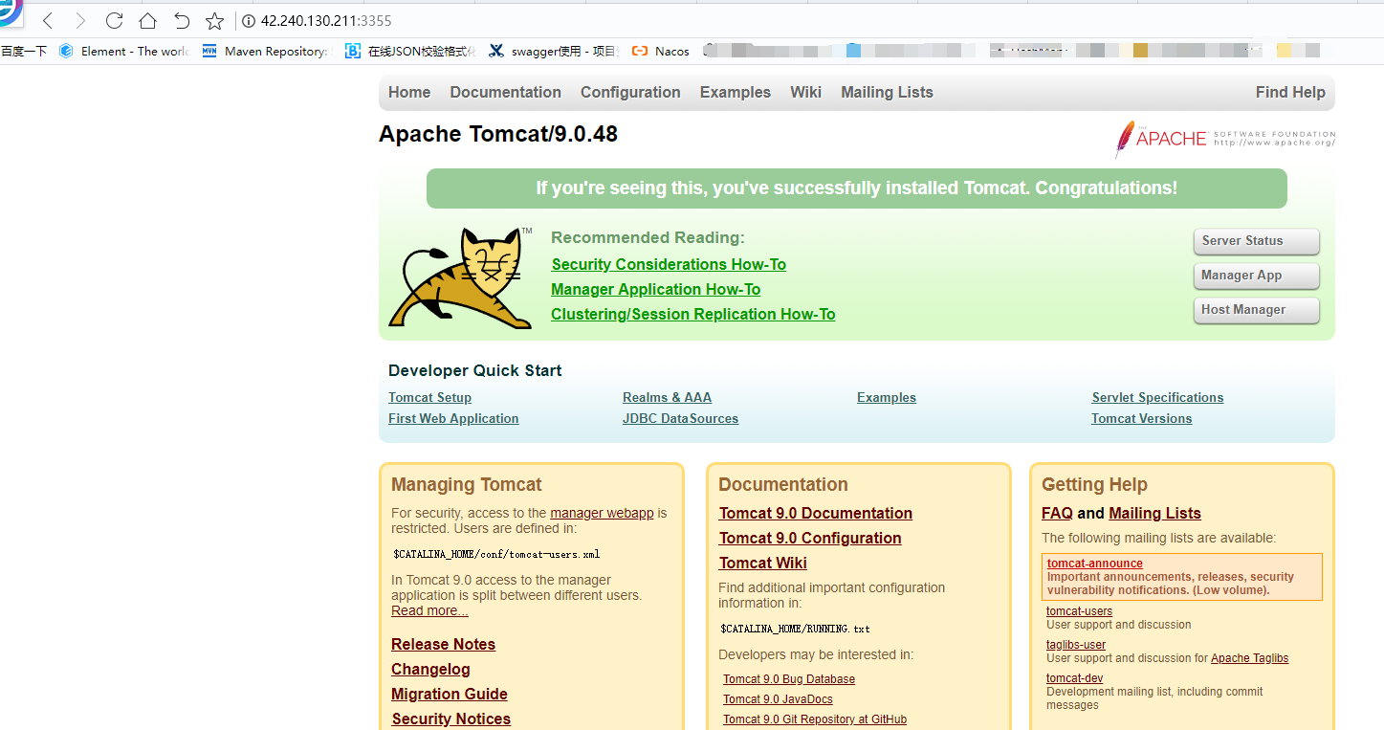Image resolution: width=1384 pixels, height=730 pixels.
Task: Click the Read more... link
Action: point(429,610)
